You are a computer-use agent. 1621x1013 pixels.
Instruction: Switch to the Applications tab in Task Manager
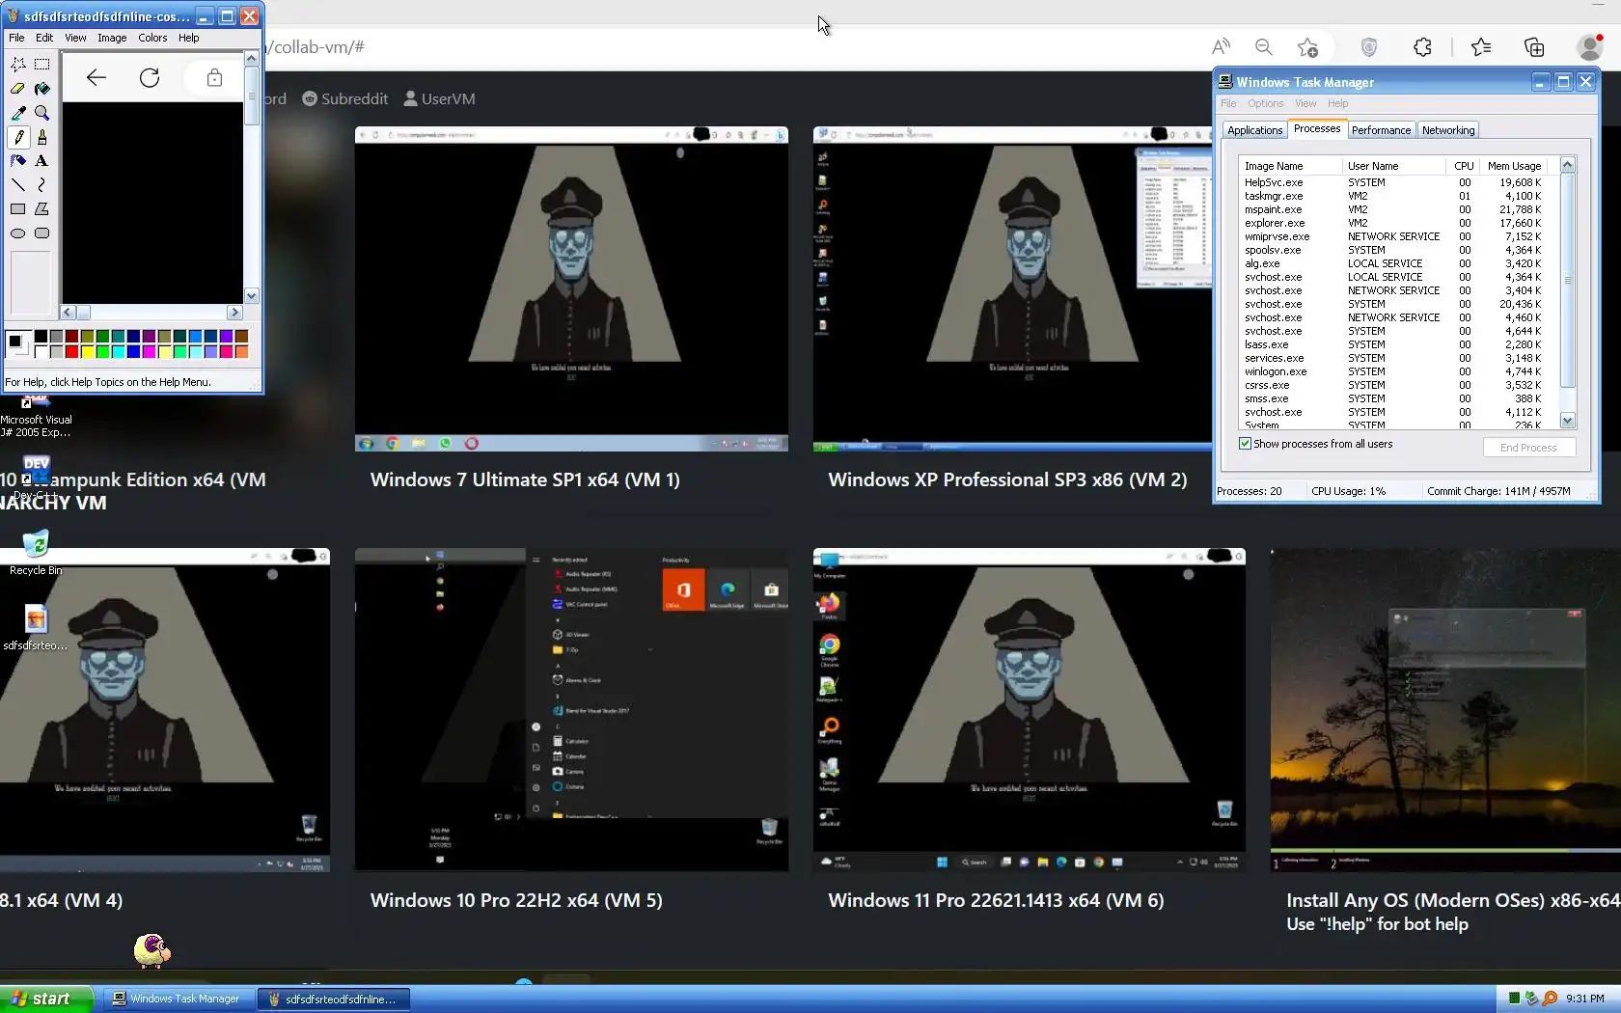coord(1254,130)
